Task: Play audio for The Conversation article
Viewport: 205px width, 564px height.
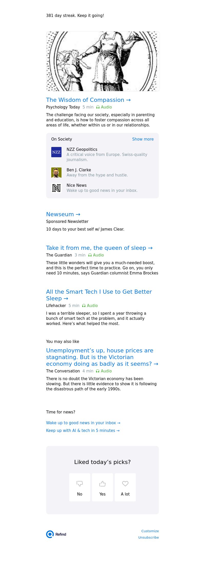Action: (x=104, y=371)
